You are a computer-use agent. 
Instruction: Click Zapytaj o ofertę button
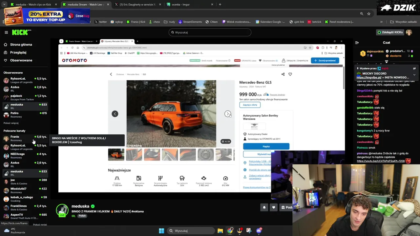250,105
